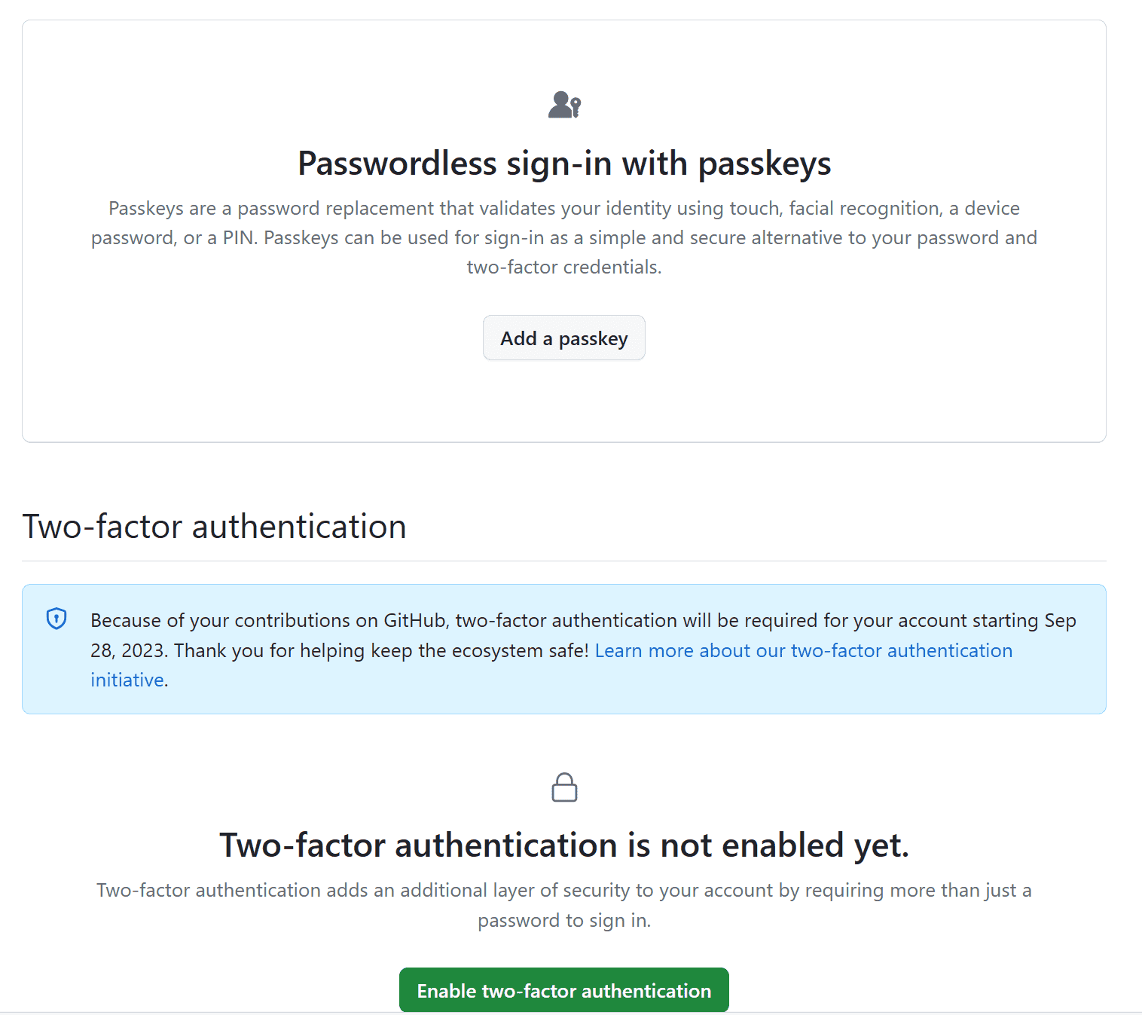Click the shield icon in the blue banner
The width and height of the screenshot is (1142, 1015).
click(x=56, y=619)
